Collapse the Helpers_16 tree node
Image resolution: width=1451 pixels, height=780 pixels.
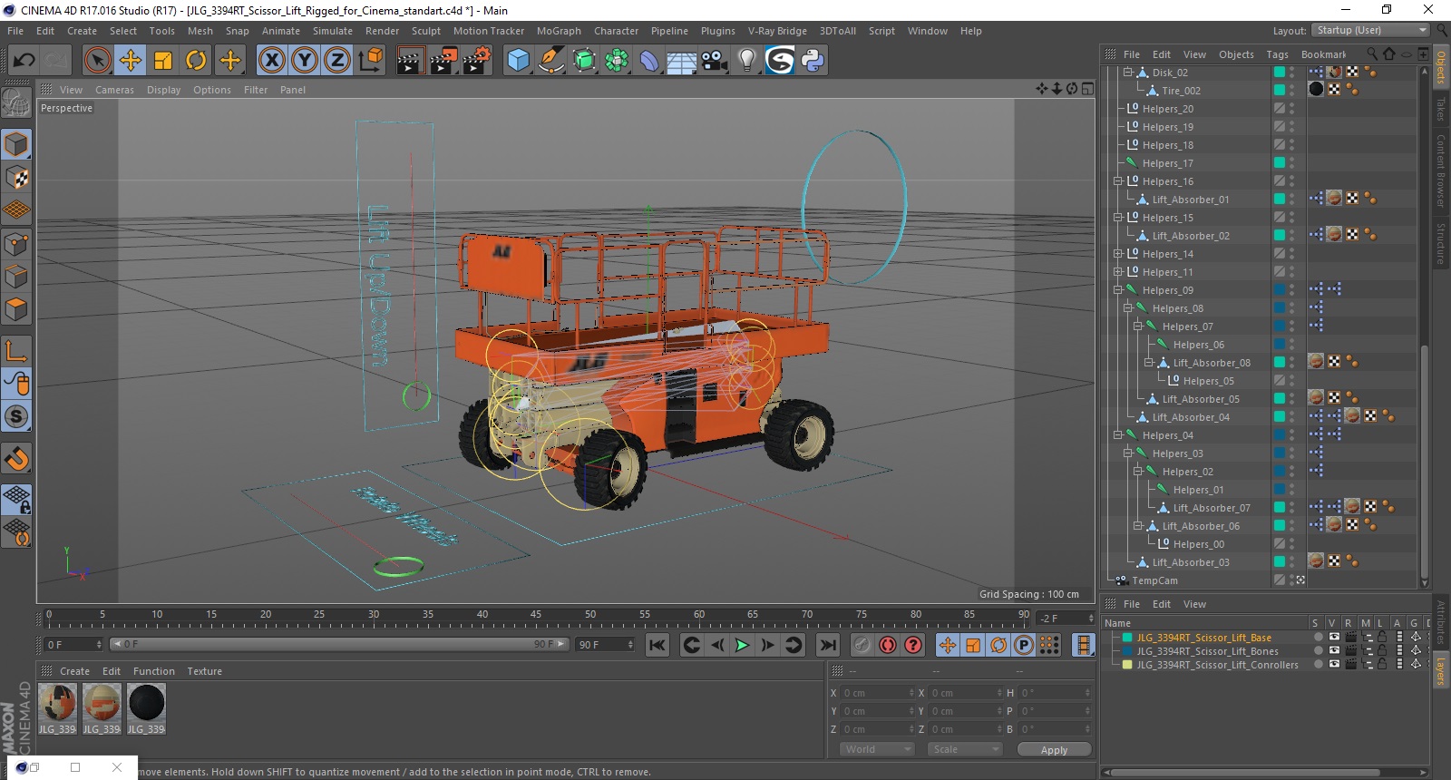[x=1118, y=181]
